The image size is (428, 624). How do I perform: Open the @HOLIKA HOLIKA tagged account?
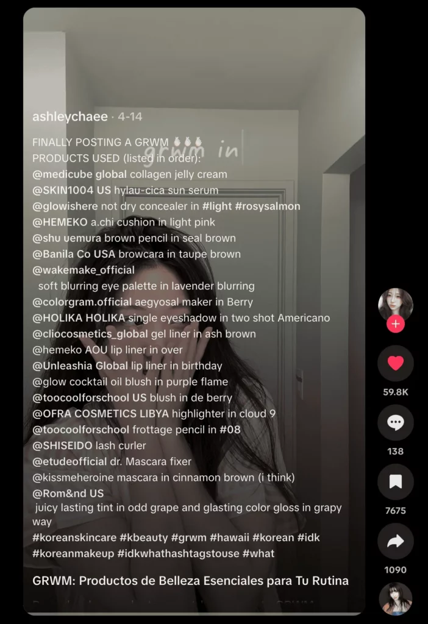[x=79, y=318]
